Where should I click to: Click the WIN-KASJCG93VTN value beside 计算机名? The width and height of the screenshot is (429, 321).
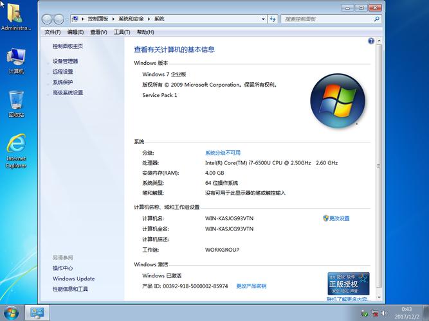229,218
